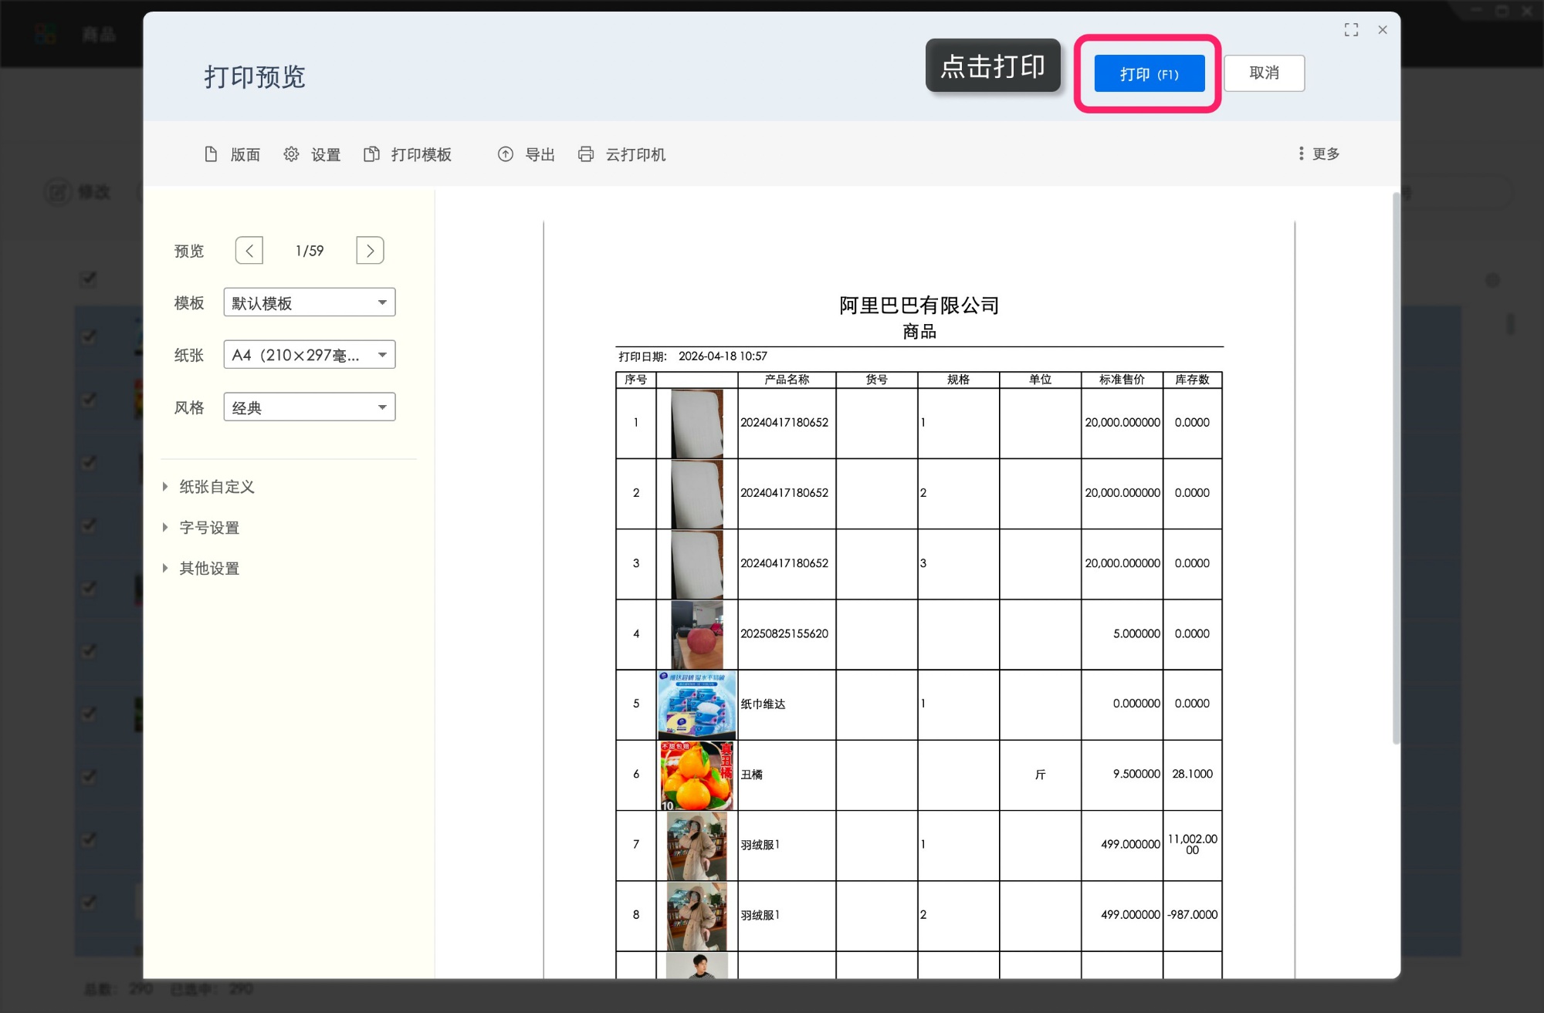Go to the previous preview page

249,251
